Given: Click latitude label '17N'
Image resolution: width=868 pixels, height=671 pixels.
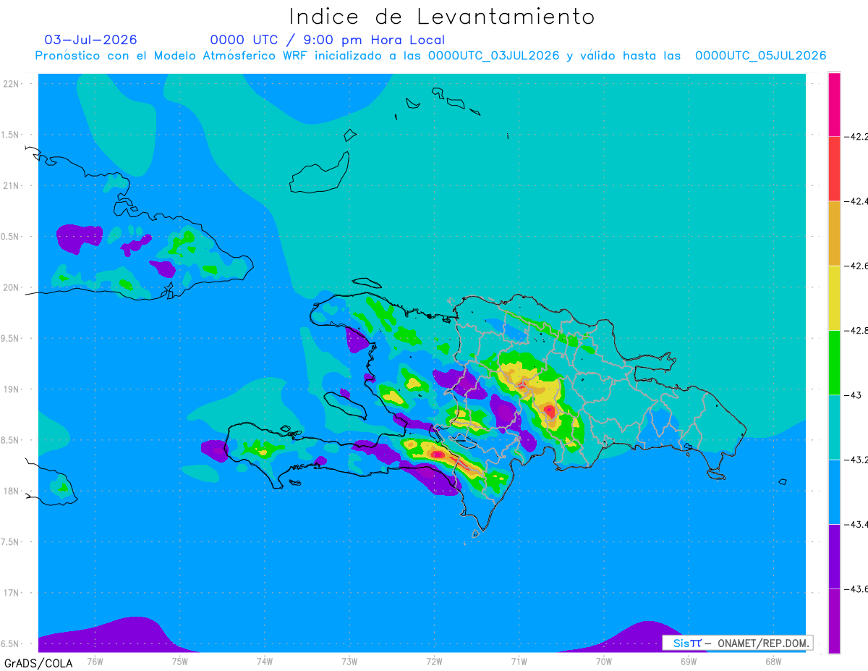Looking at the screenshot, I should 12,593.
